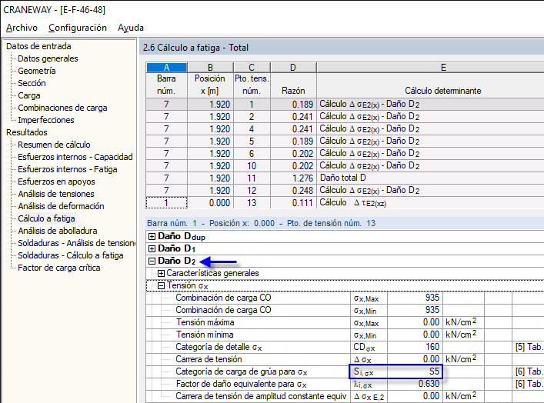Select 'Tensión mínima' row label
The height and width of the screenshot is (403, 544).
tap(205, 335)
